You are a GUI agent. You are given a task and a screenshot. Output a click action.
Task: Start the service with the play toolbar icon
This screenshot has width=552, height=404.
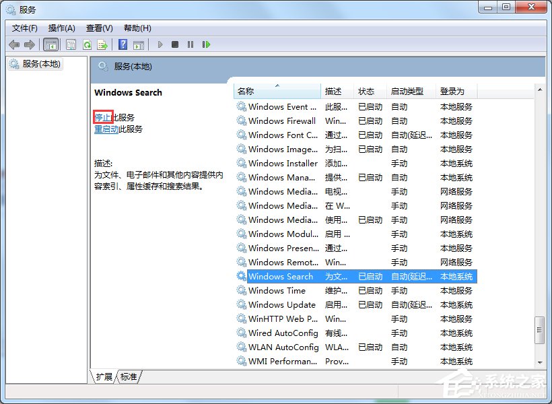[x=161, y=44]
